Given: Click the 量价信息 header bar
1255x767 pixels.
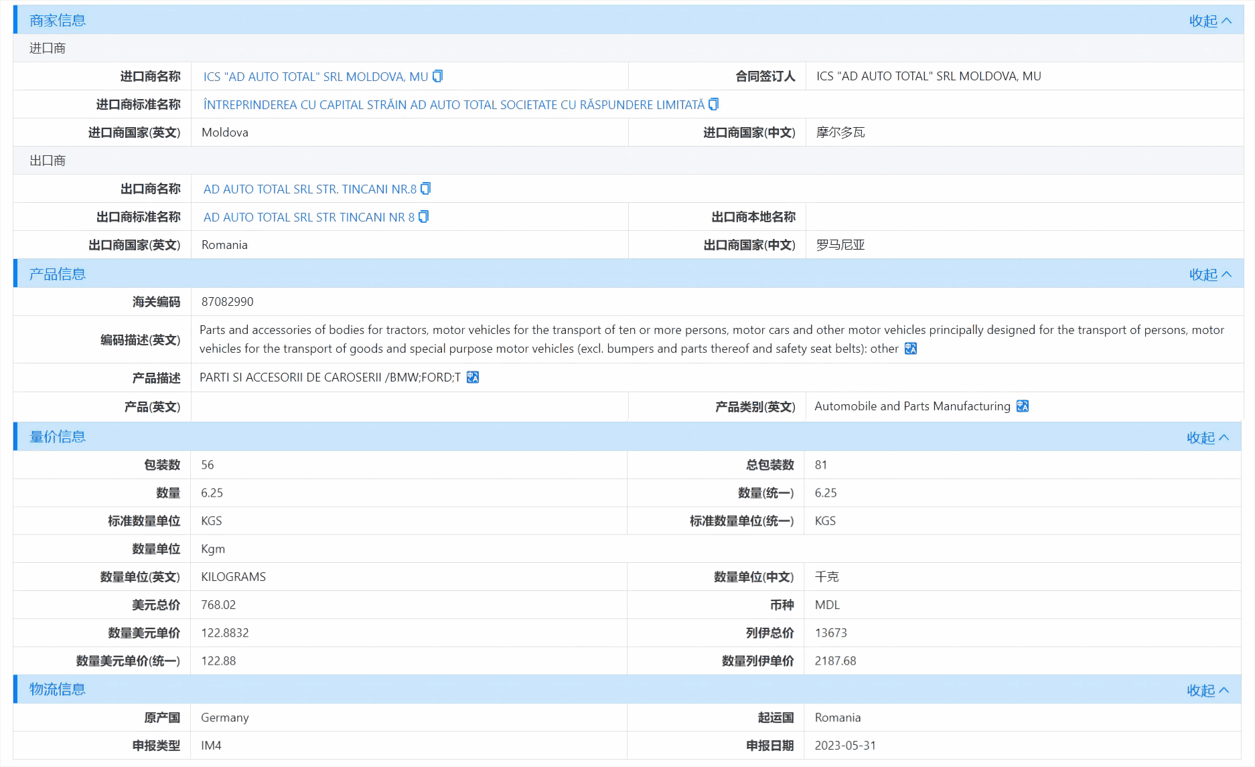Looking at the screenshot, I should [56, 436].
